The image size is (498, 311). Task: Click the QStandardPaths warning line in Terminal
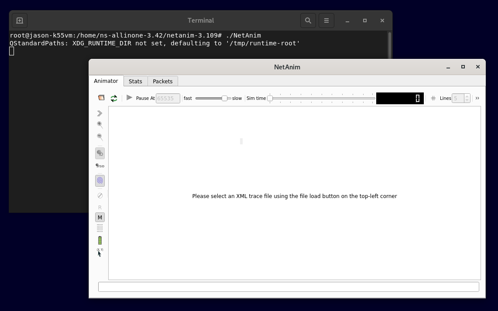(155, 43)
